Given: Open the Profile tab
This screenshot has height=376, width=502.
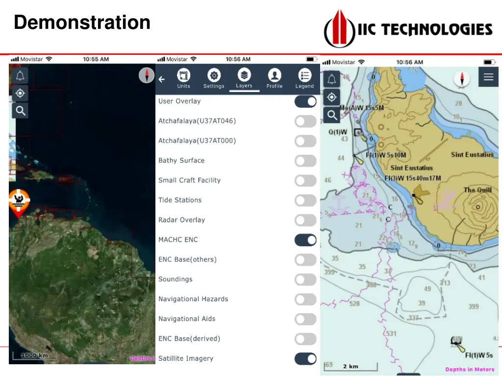Looking at the screenshot, I should pos(274,79).
